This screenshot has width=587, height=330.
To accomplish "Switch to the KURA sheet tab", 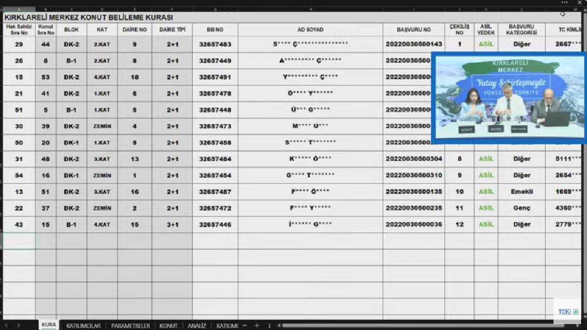I will click(x=49, y=325).
